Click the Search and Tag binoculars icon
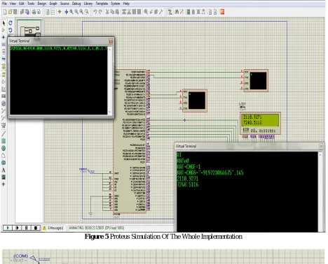 click(x=177, y=12)
